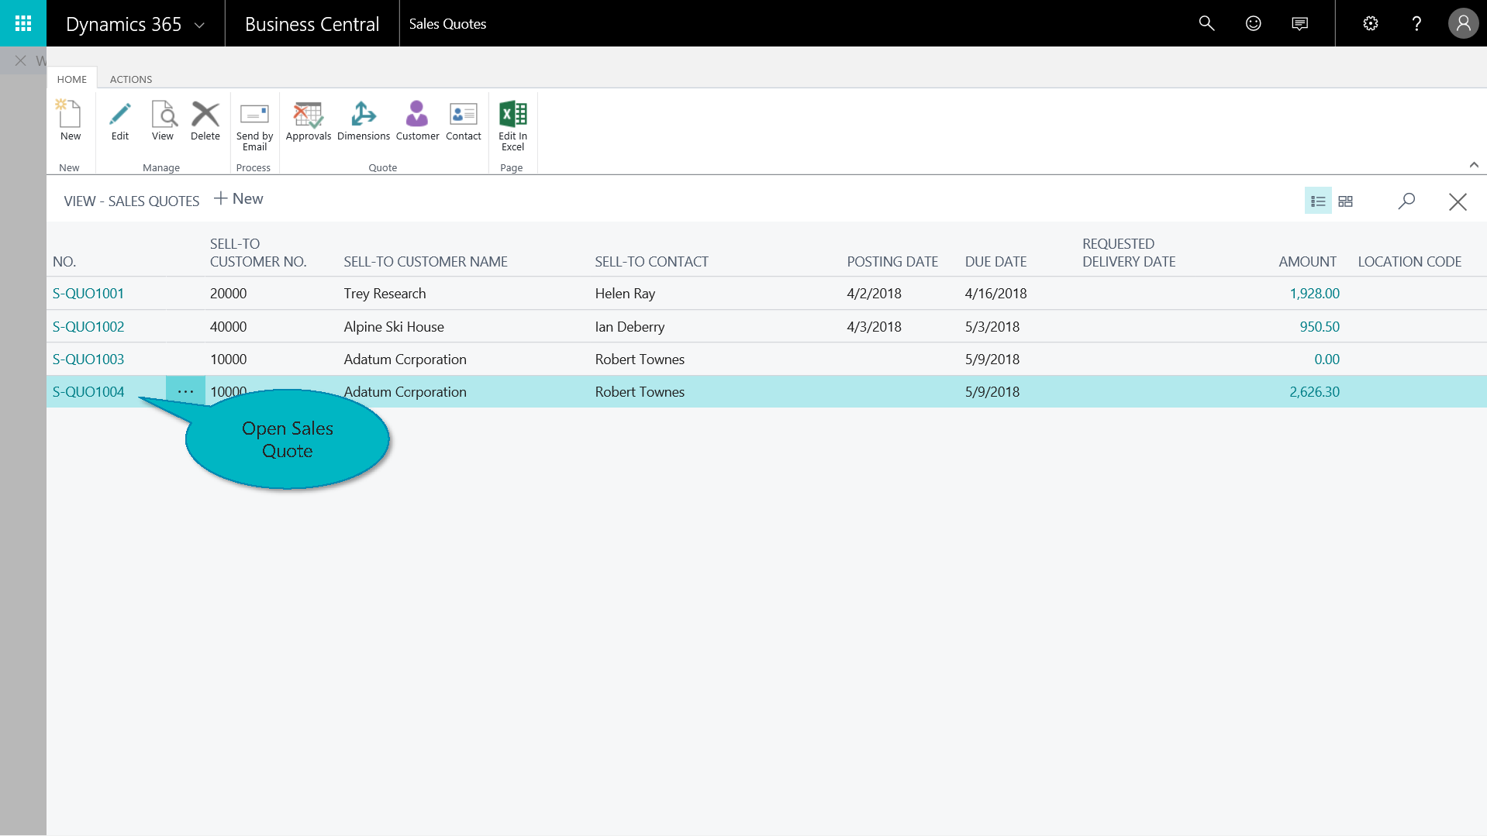Viewport: 1487px width, 836px height.
Task: Switch to the ACTIONS tab
Action: pos(131,79)
